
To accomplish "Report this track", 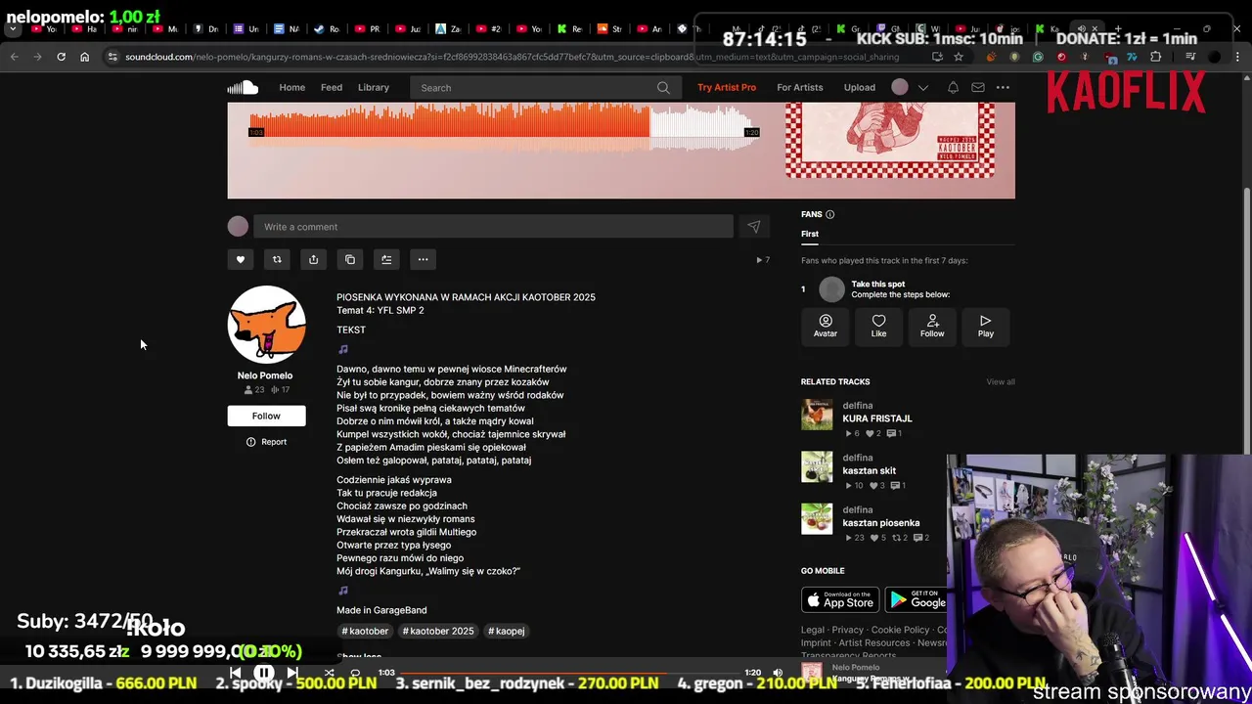I will pos(266,442).
